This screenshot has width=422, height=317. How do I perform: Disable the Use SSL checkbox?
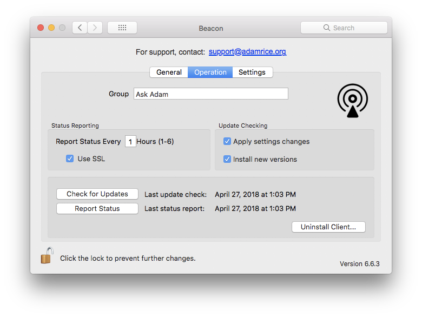pyautogui.click(x=70, y=159)
